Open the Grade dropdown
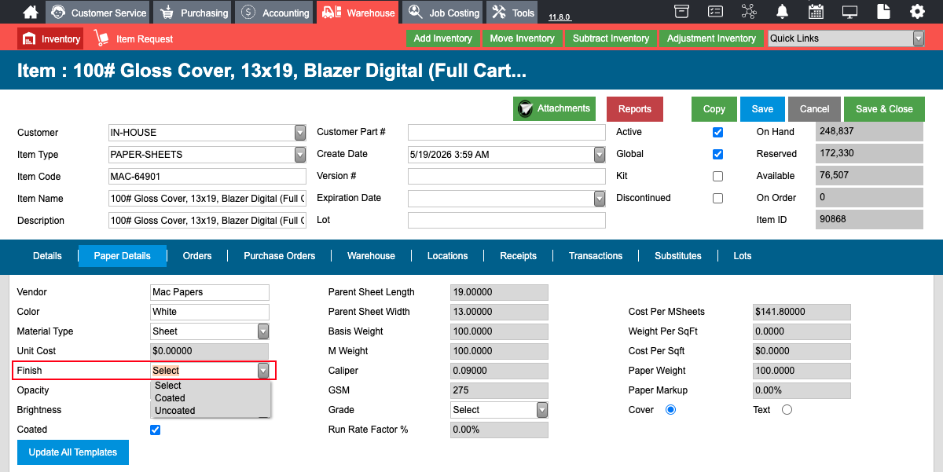Screen dimensions: 943x472 pyautogui.click(x=499, y=410)
